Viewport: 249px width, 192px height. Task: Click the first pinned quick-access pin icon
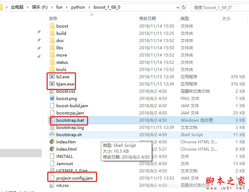coord(39,32)
